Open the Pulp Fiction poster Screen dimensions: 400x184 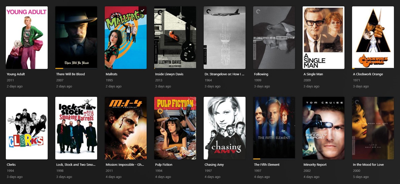175,128
